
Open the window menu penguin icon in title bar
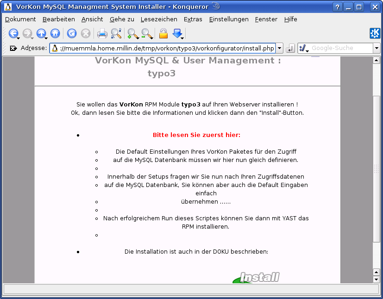coord(8,6)
